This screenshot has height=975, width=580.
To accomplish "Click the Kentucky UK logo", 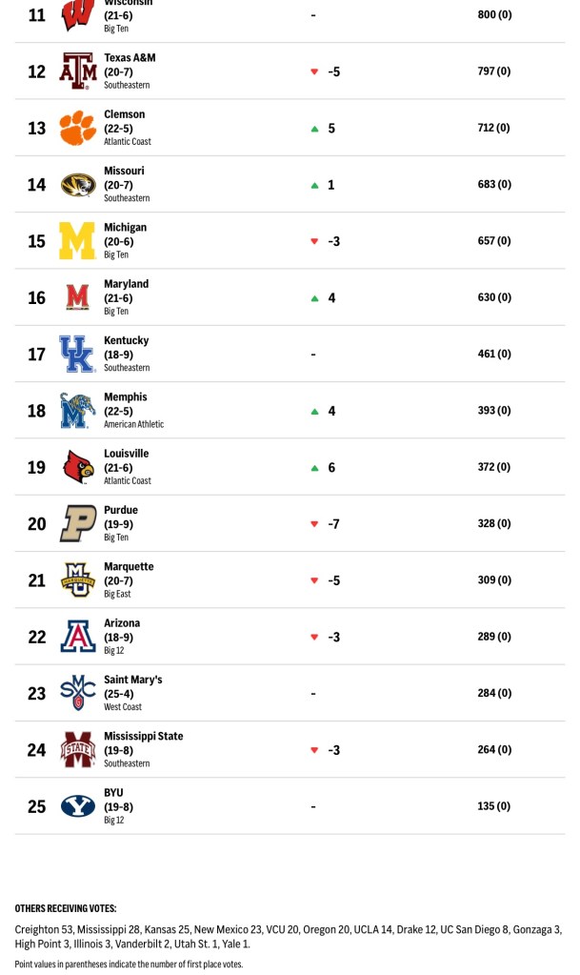I will (78, 355).
